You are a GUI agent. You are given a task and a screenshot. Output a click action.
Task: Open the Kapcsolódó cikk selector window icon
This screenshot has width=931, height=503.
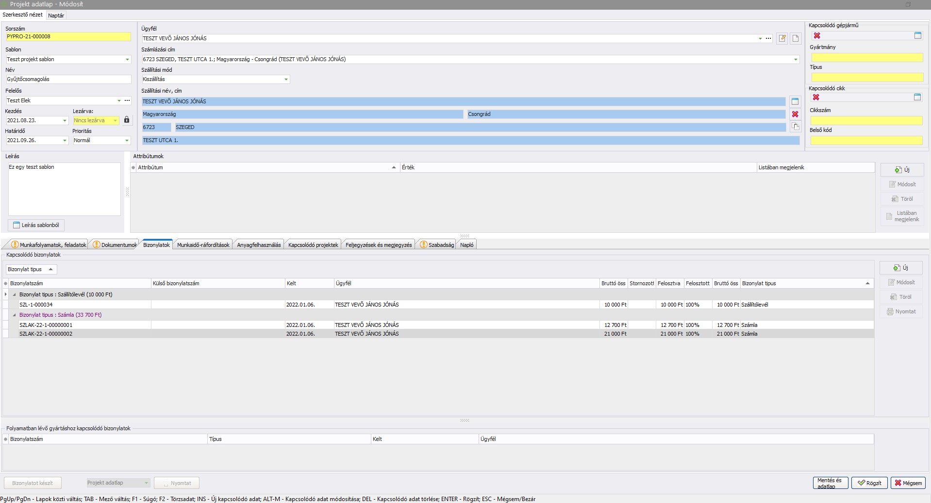pyautogui.click(x=917, y=97)
